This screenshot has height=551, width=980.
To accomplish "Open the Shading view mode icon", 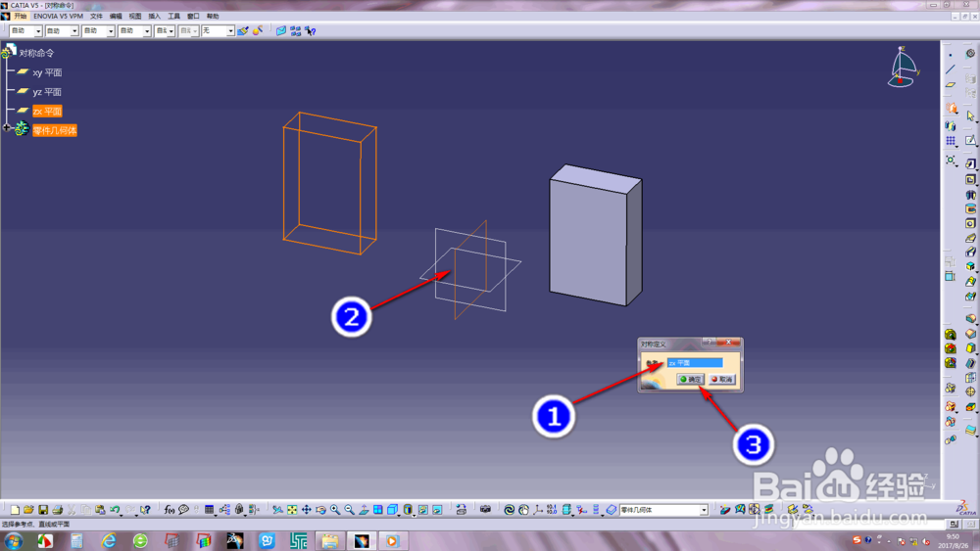I will point(408,510).
